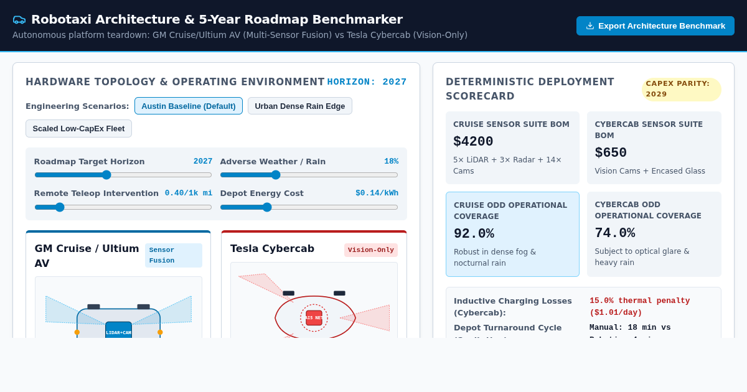Click the GM Cruise vehicle topology diagram
The image size is (747, 392).
118,307
